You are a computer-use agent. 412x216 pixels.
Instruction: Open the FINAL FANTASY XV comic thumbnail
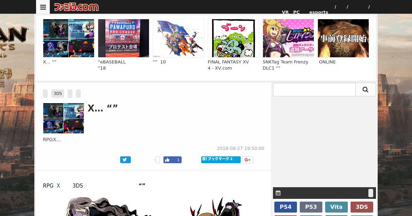(x=233, y=38)
